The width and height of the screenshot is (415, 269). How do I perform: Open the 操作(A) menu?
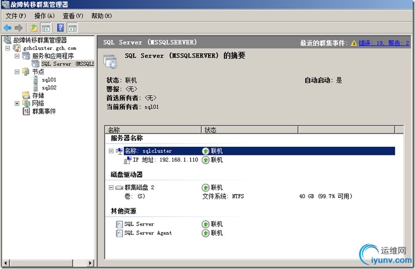pyautogui.click(x=45, y=16)
